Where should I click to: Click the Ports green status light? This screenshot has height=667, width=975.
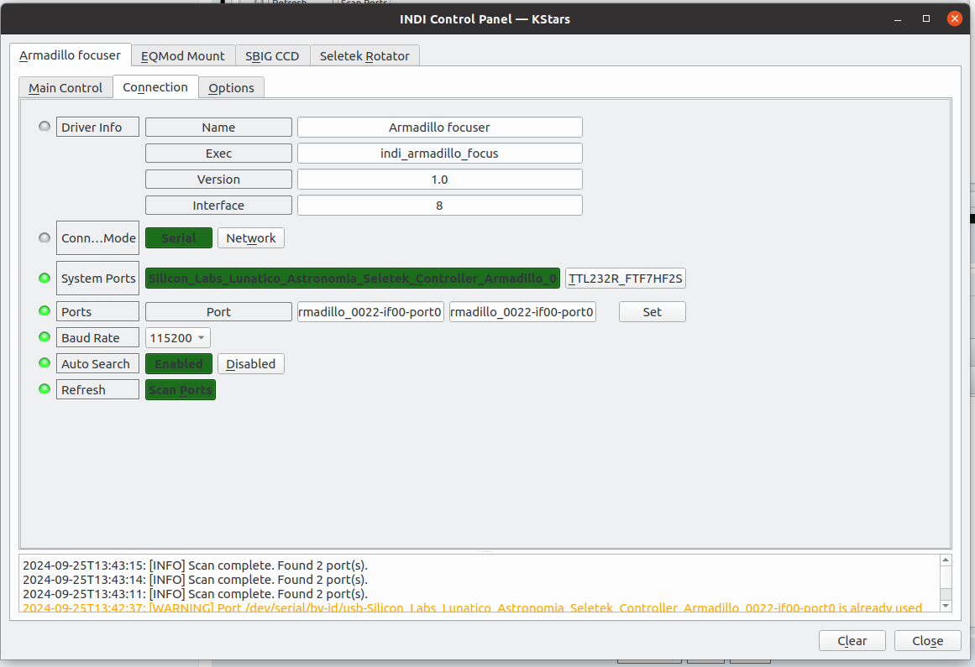pyautogui.click(x=45, y=310)
